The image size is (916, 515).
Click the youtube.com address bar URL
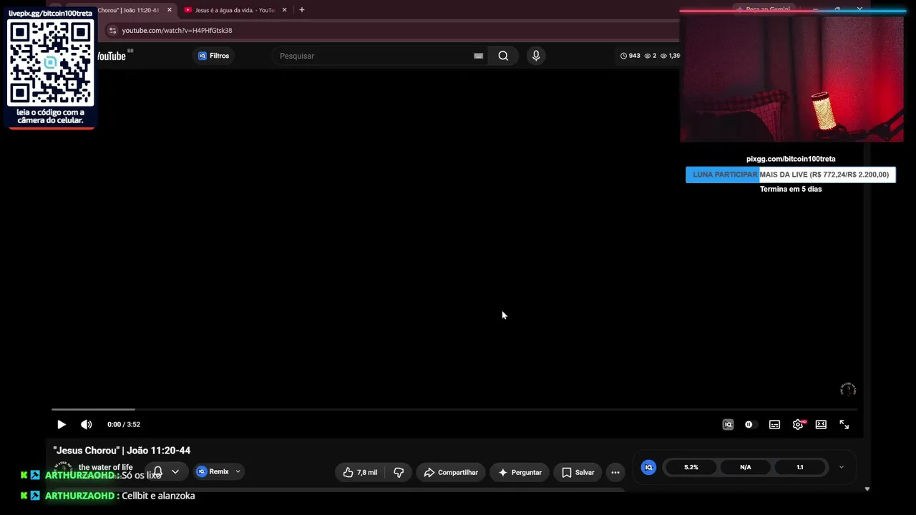[x=177, y=31]
